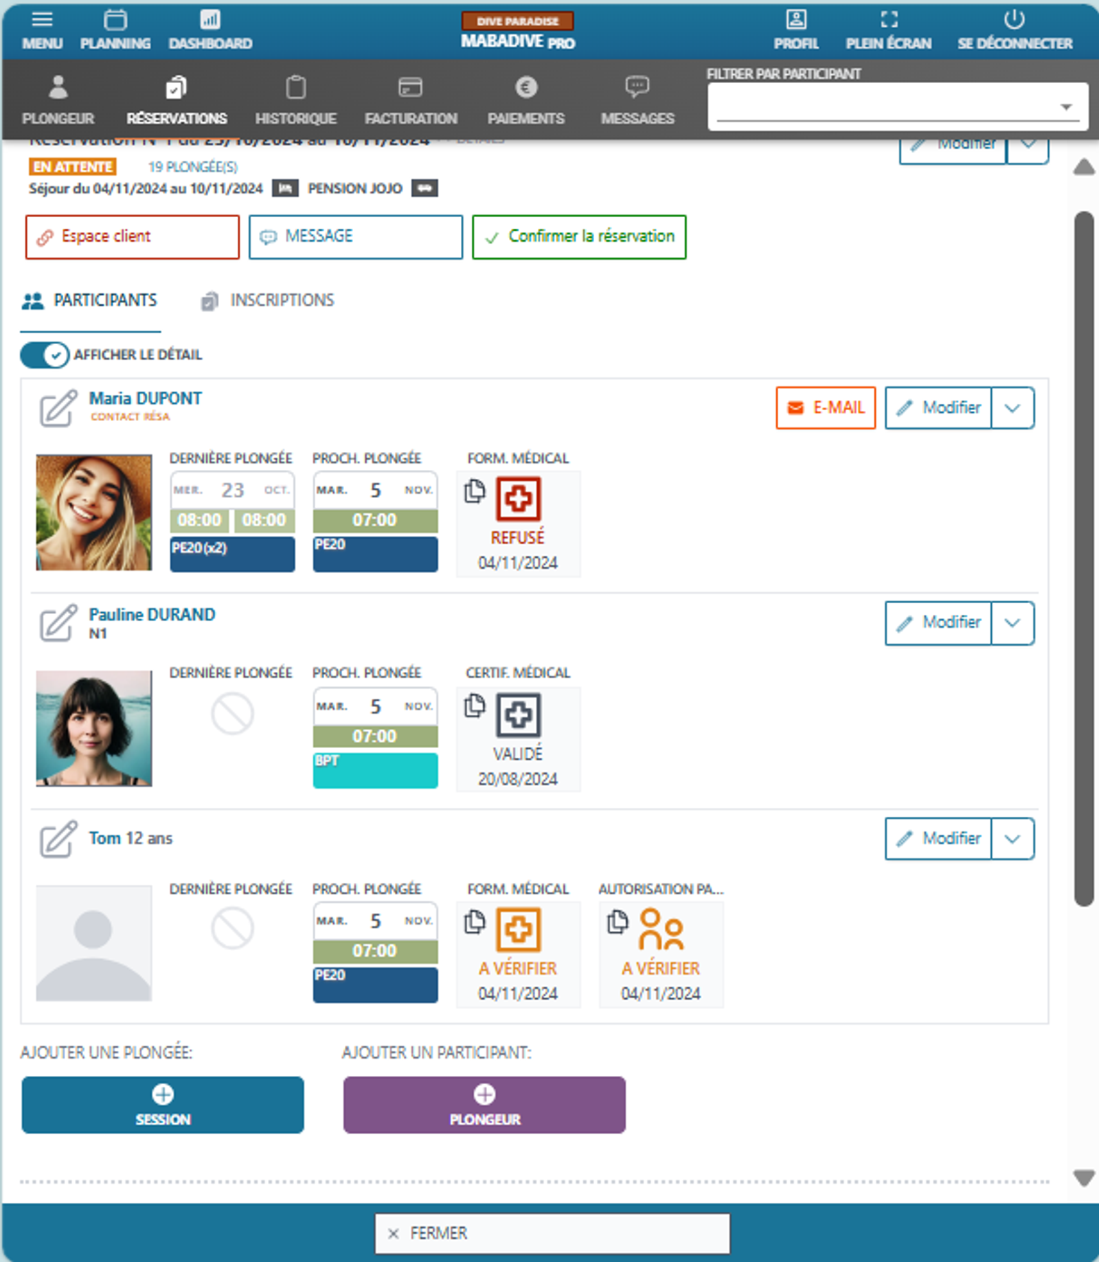Switch to the Messages tab
1099x1262 pixels.
[x=637, y=100]
